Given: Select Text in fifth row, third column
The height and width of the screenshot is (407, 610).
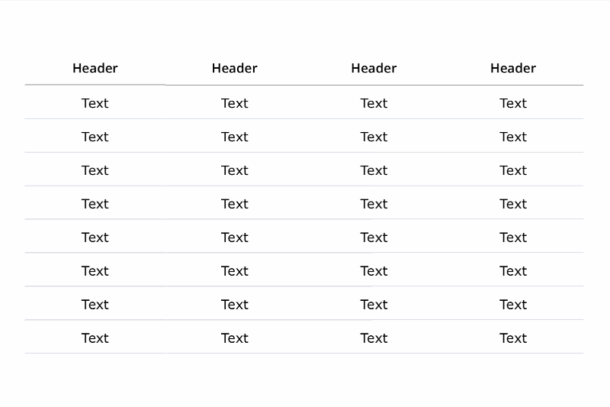Looking at the screenshot, I should point(374,237).
